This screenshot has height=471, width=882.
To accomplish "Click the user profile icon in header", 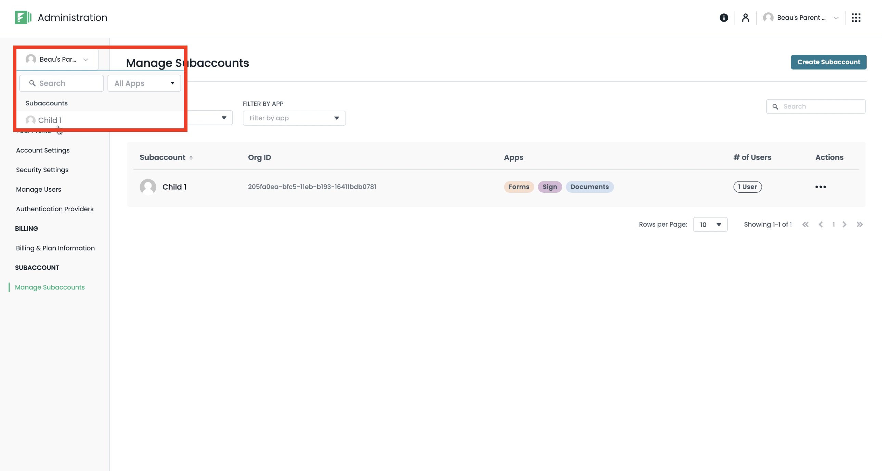I will point(745,17).
